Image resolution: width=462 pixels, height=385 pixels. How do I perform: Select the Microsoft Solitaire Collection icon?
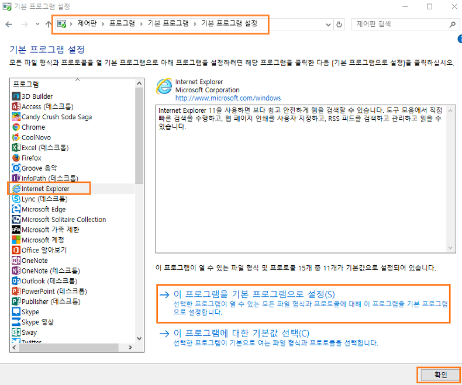(16, 220)
